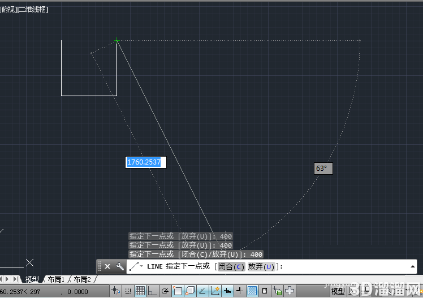This screenshot has width=423, height=298.
Task: Toggle Grid Display in status bar
Action: [x=140, y=291]
